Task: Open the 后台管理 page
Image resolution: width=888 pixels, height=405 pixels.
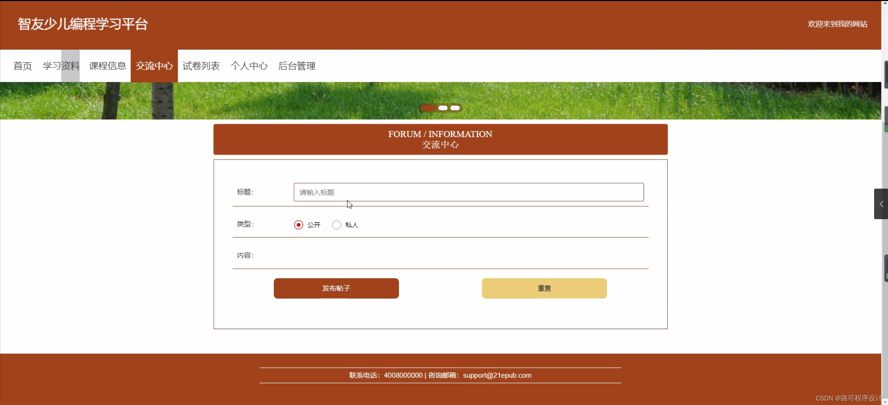Action: 297,66
